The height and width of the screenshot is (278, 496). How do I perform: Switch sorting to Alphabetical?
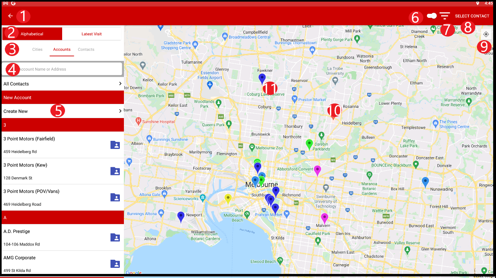pos(32,34)
